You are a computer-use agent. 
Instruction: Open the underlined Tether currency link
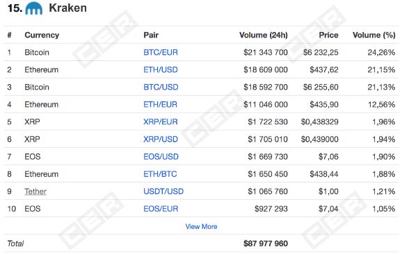35,192
